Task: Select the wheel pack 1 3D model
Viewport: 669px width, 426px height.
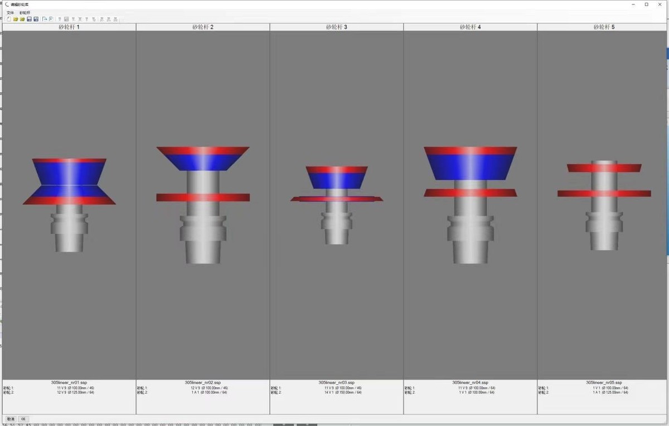Action: 69,205
